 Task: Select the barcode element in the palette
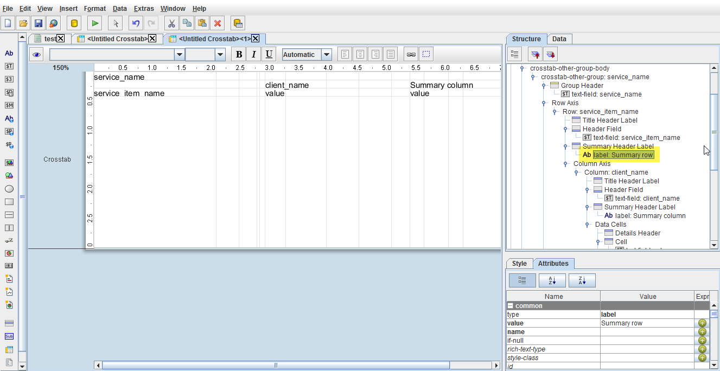[9, 265]
